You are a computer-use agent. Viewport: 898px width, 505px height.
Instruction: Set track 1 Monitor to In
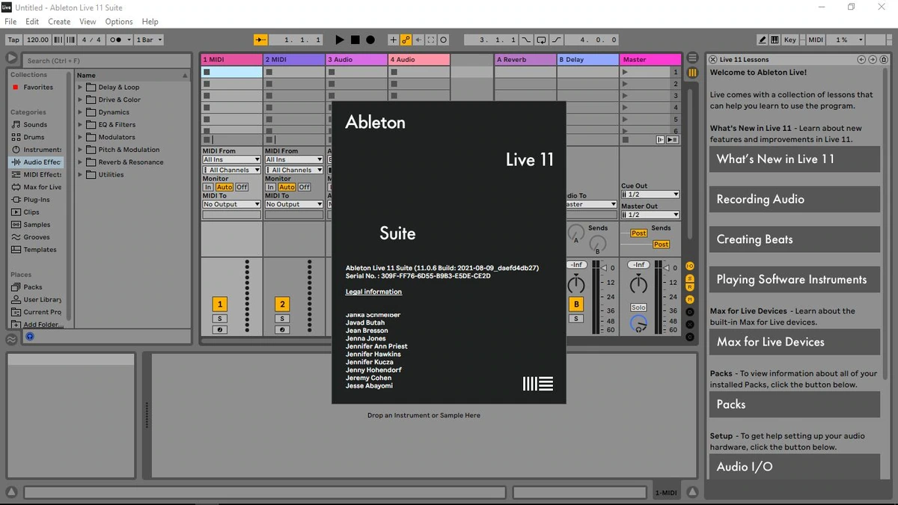(208, 187)
